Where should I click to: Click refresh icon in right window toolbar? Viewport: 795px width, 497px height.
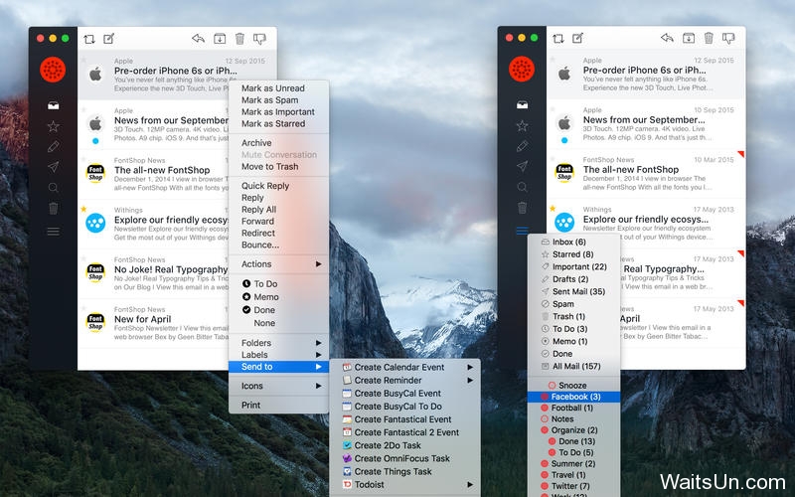[x=558, y=38]
